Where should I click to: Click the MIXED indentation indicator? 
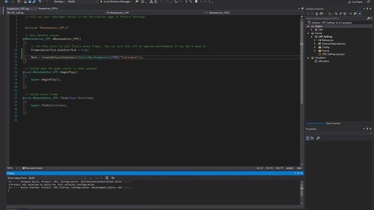pos(290,168)
